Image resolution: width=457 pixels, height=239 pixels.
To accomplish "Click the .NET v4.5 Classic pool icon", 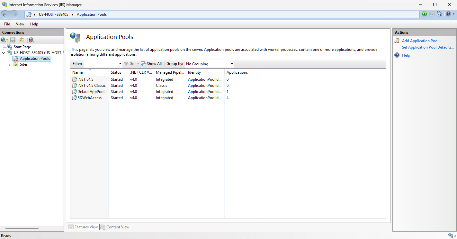I will [74, 86].
